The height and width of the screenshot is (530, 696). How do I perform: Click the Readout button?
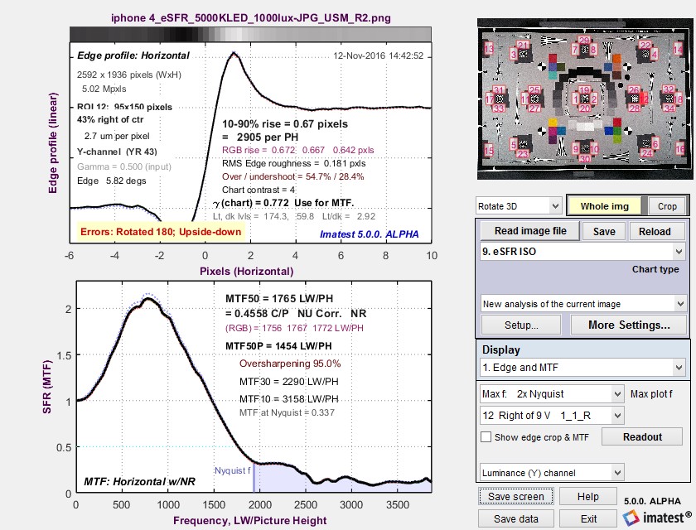[642, 437]
